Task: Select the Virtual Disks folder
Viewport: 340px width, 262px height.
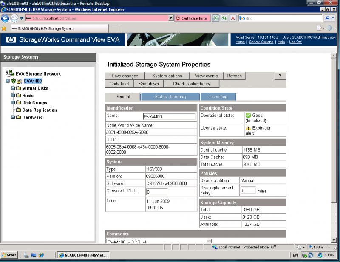Action: coord(35,88)
